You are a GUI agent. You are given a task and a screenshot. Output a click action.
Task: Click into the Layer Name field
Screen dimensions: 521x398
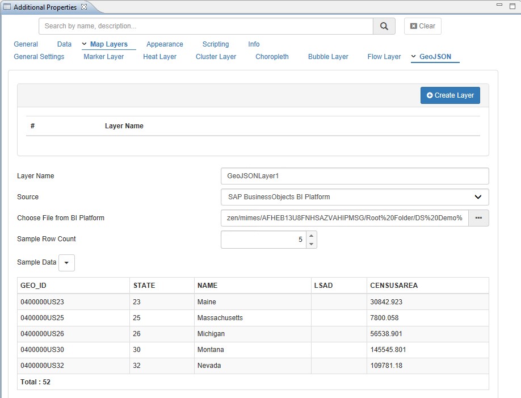355,176
